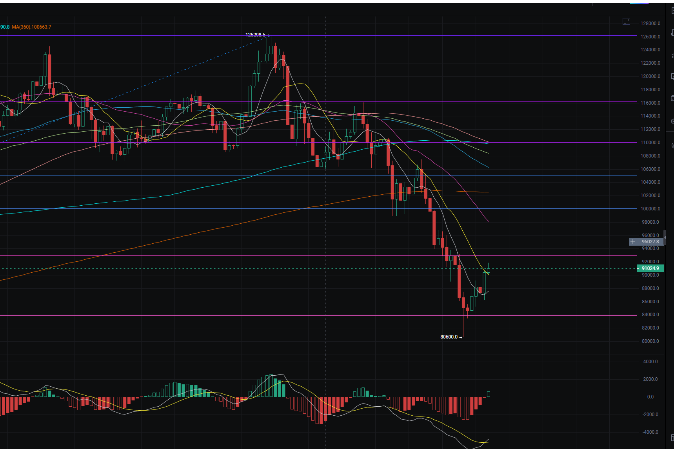The width and height of the screenshot is (674, 449).
Task: Open the topmost list icon in right sidebar
Action: coord(672,11)
